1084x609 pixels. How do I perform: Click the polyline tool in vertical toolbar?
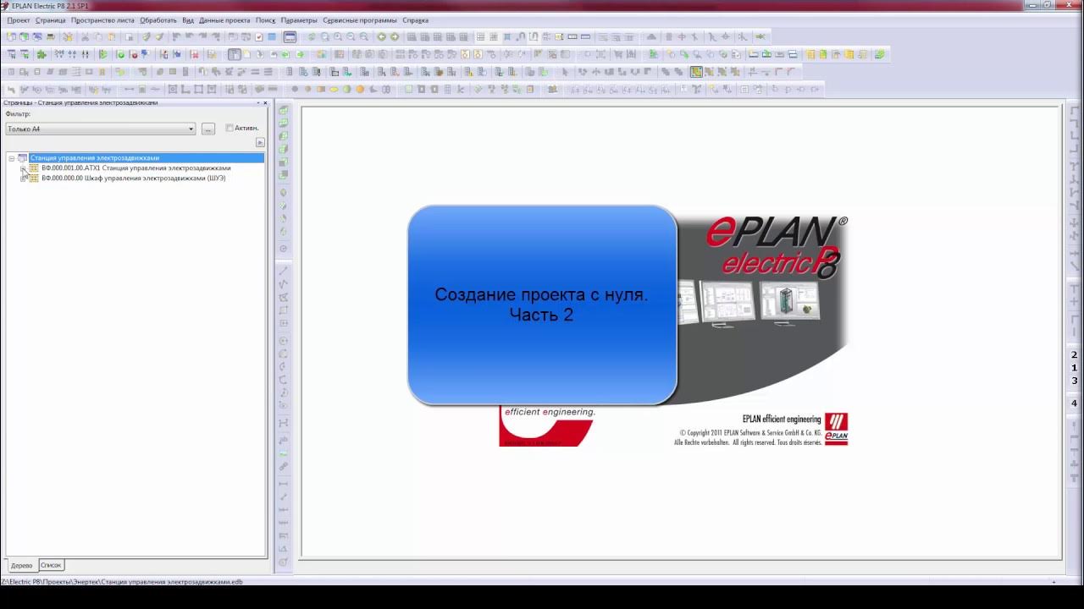tap(284, 283)
